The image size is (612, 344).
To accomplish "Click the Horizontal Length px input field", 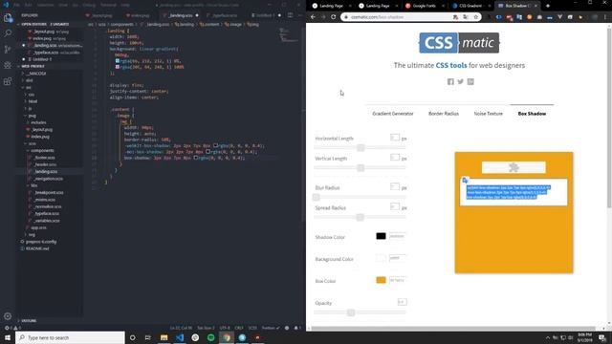I will click(395, 138).
